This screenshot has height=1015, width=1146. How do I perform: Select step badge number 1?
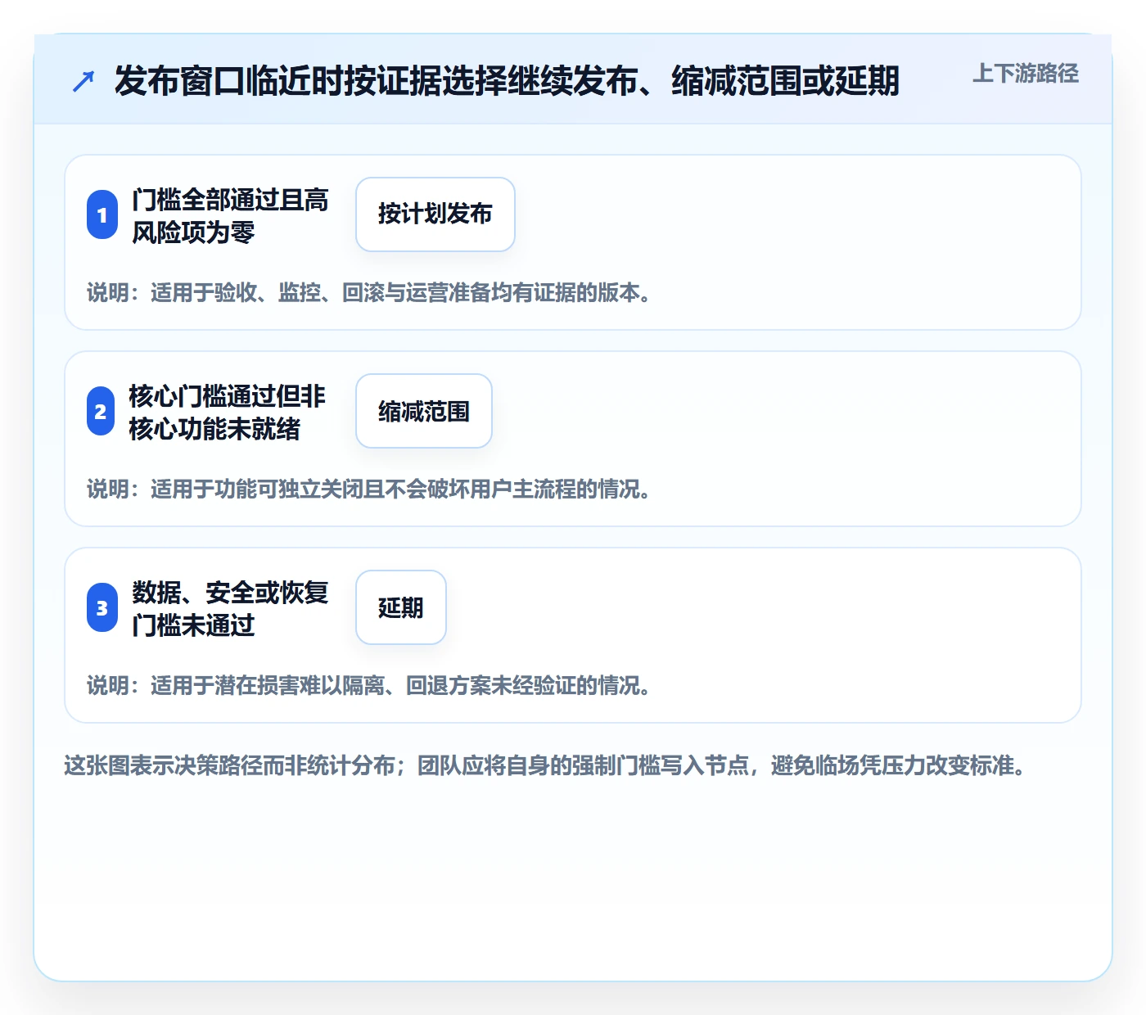point(102,215)
